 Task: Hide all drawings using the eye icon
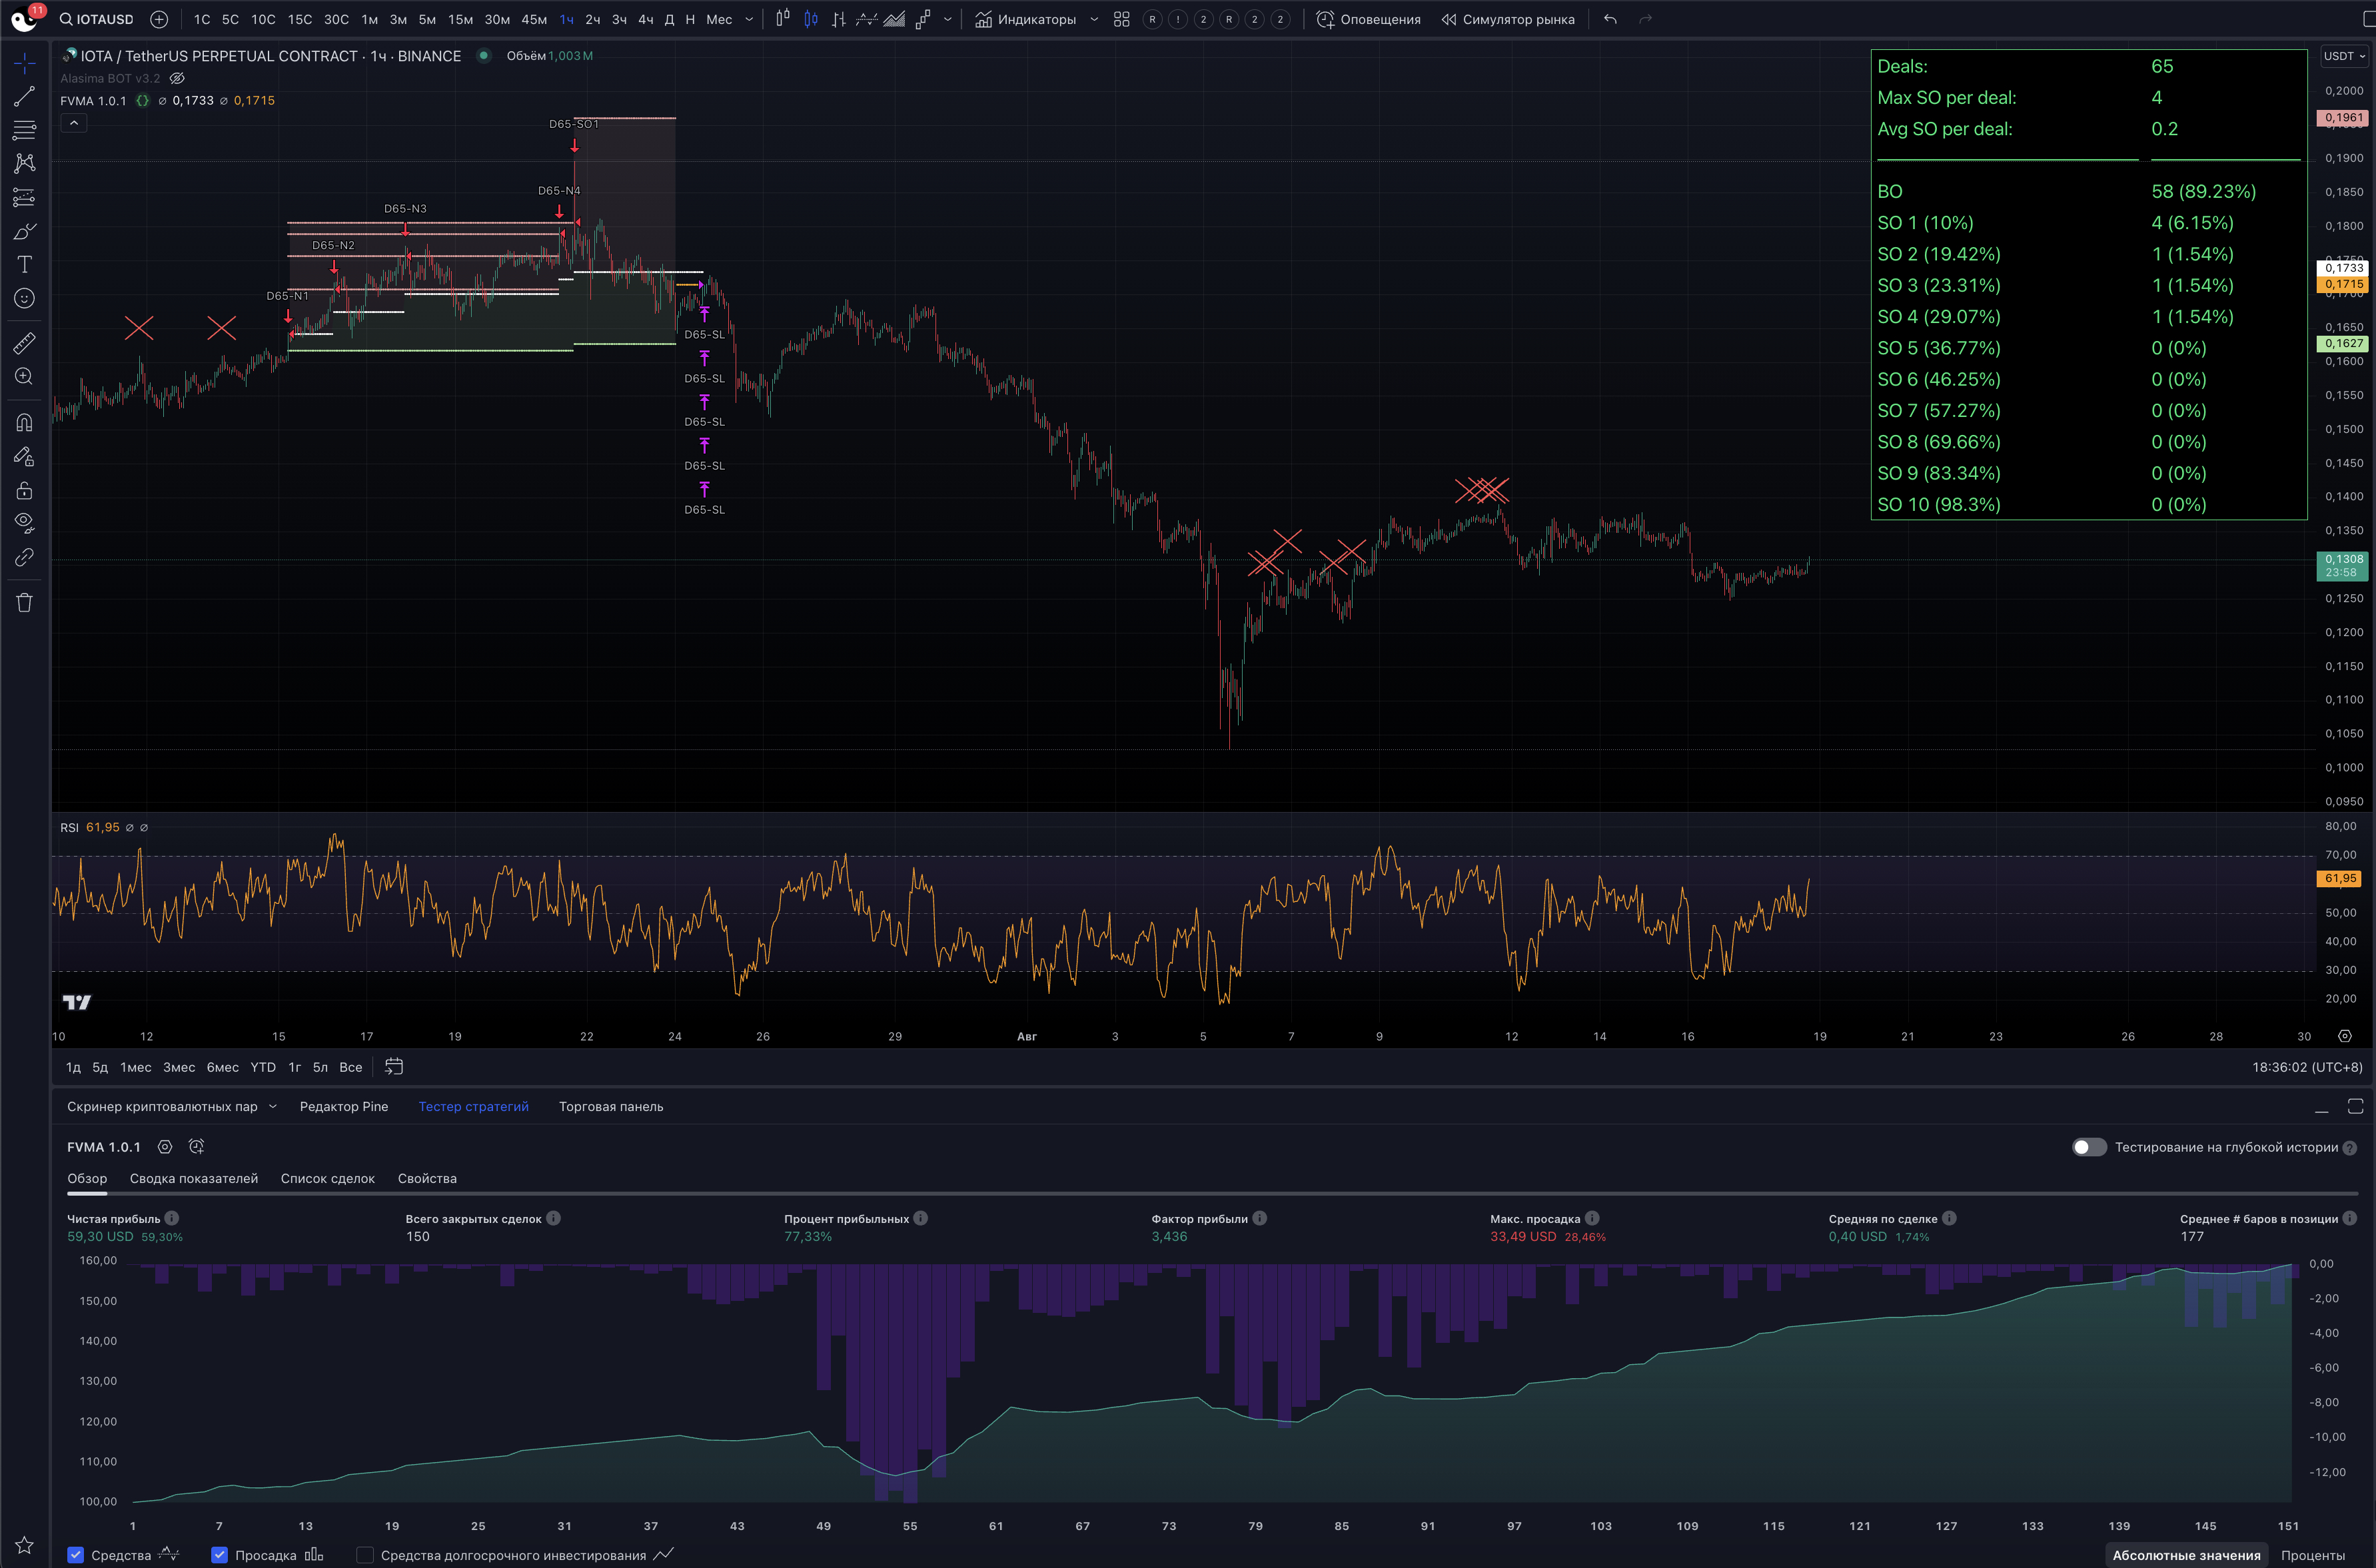coord(25,523)
